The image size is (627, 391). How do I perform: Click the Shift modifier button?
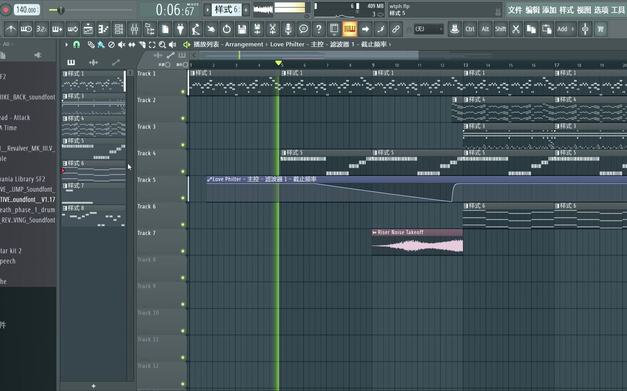[x=501, y=29]
